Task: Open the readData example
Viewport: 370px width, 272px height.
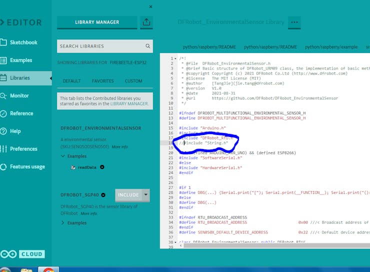Action: (x=87, y=167)
